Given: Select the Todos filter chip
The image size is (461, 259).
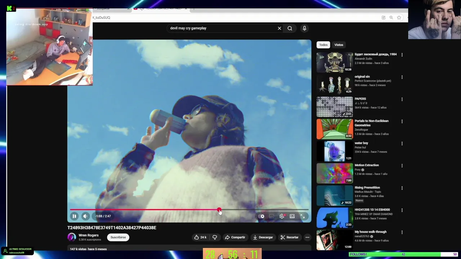Looking at the screenshot, I should coord(323,45).
